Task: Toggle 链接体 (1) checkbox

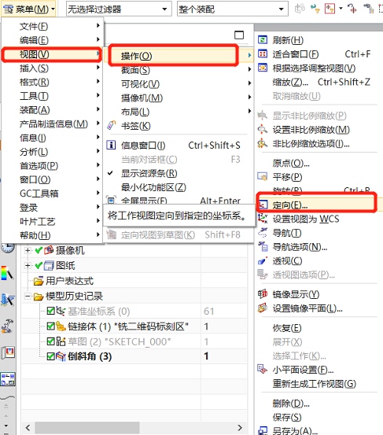Action: pos(51,326)
